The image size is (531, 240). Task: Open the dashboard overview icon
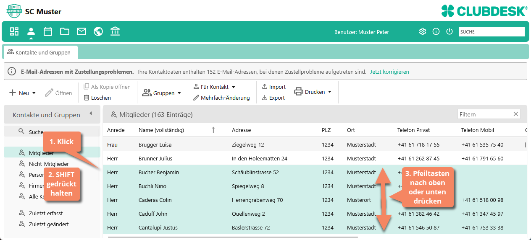(14, 31)
